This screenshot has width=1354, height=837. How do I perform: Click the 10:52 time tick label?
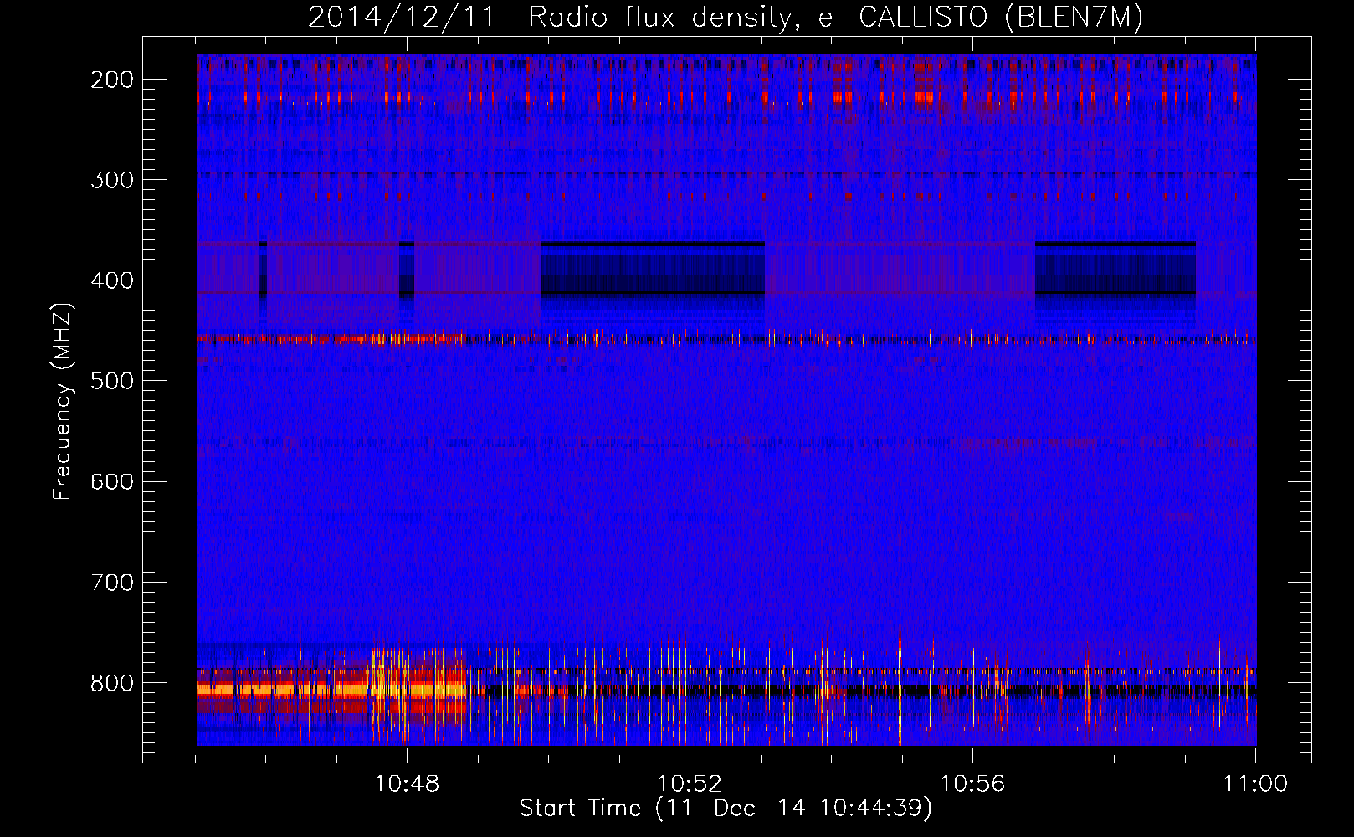point(690,784)
